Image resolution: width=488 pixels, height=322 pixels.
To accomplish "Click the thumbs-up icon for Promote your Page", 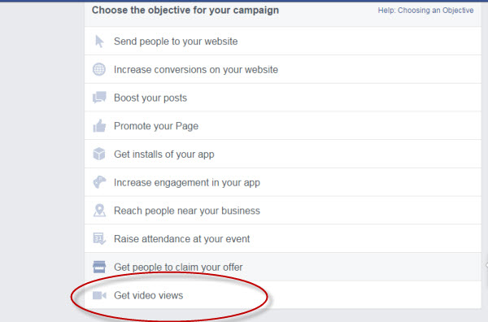I will 99,126.
